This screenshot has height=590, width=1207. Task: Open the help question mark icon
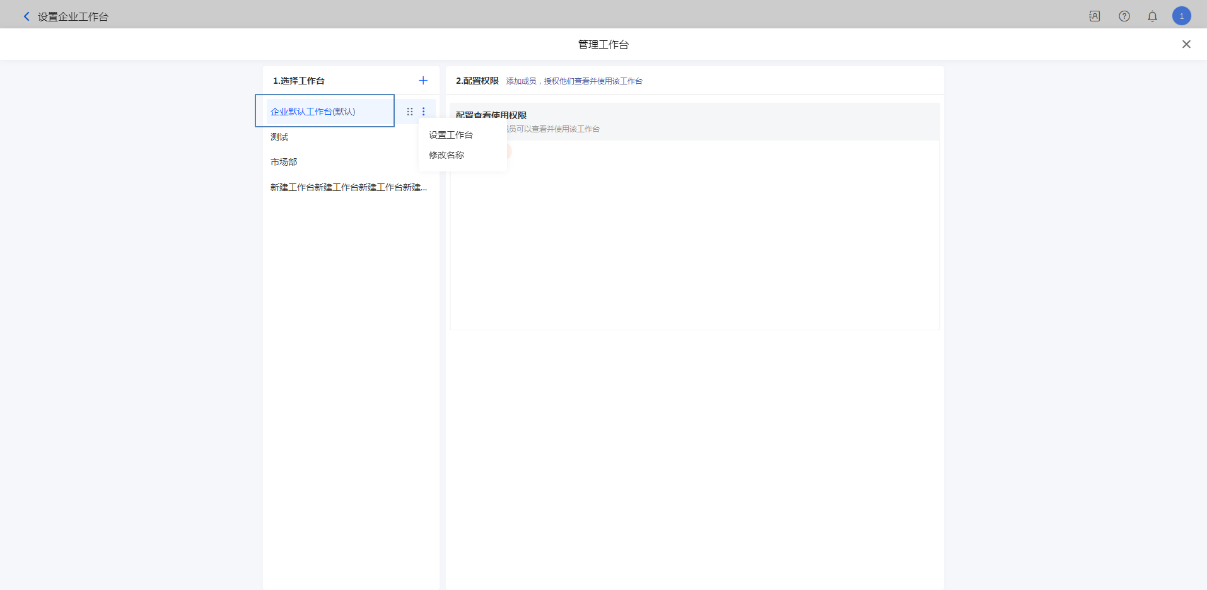(1124, 16)
